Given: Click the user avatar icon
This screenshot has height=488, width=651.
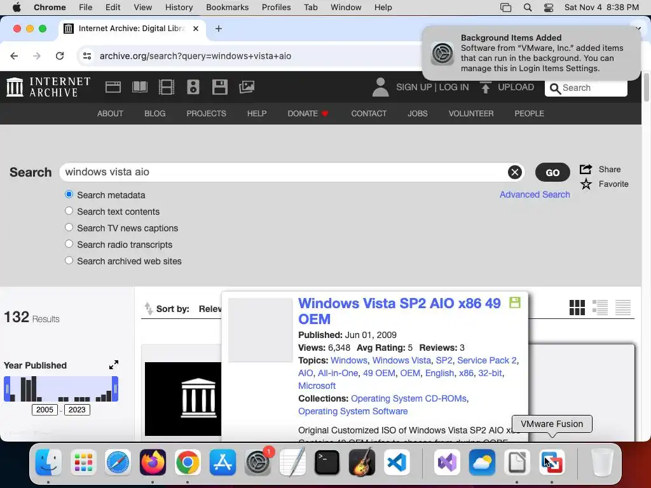Looking at the screenshot, I should pos(380,87).
